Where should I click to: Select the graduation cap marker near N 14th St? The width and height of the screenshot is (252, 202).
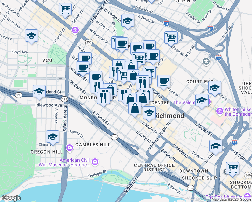coord(216,146)
